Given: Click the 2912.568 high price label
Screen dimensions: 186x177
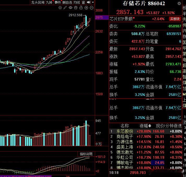Looking at the screenshot, I should tap(75, 15).
